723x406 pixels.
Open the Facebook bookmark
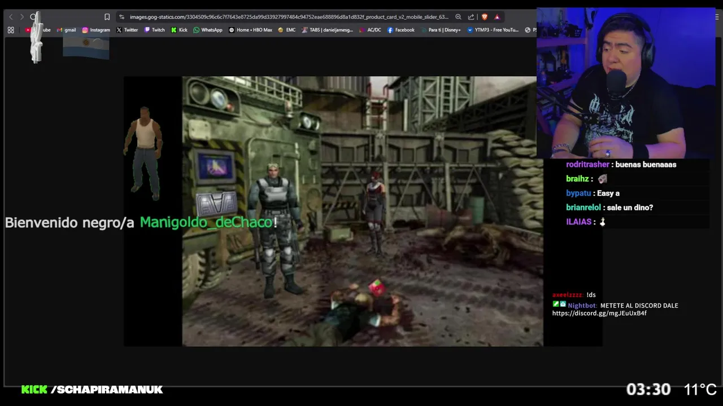(x=401, y=30)
